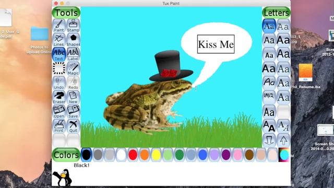Activate the Text tool
This screenshot has height=188, width=334.
[x=59, y=54]
